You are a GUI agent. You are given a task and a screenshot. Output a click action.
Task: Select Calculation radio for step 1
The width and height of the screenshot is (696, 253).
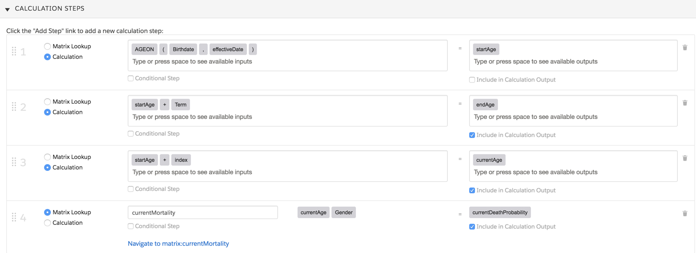(x=47, y=57)
